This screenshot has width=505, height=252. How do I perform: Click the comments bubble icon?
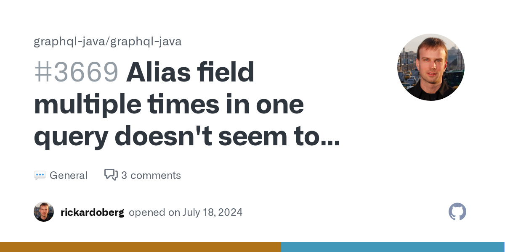(111, 175)
